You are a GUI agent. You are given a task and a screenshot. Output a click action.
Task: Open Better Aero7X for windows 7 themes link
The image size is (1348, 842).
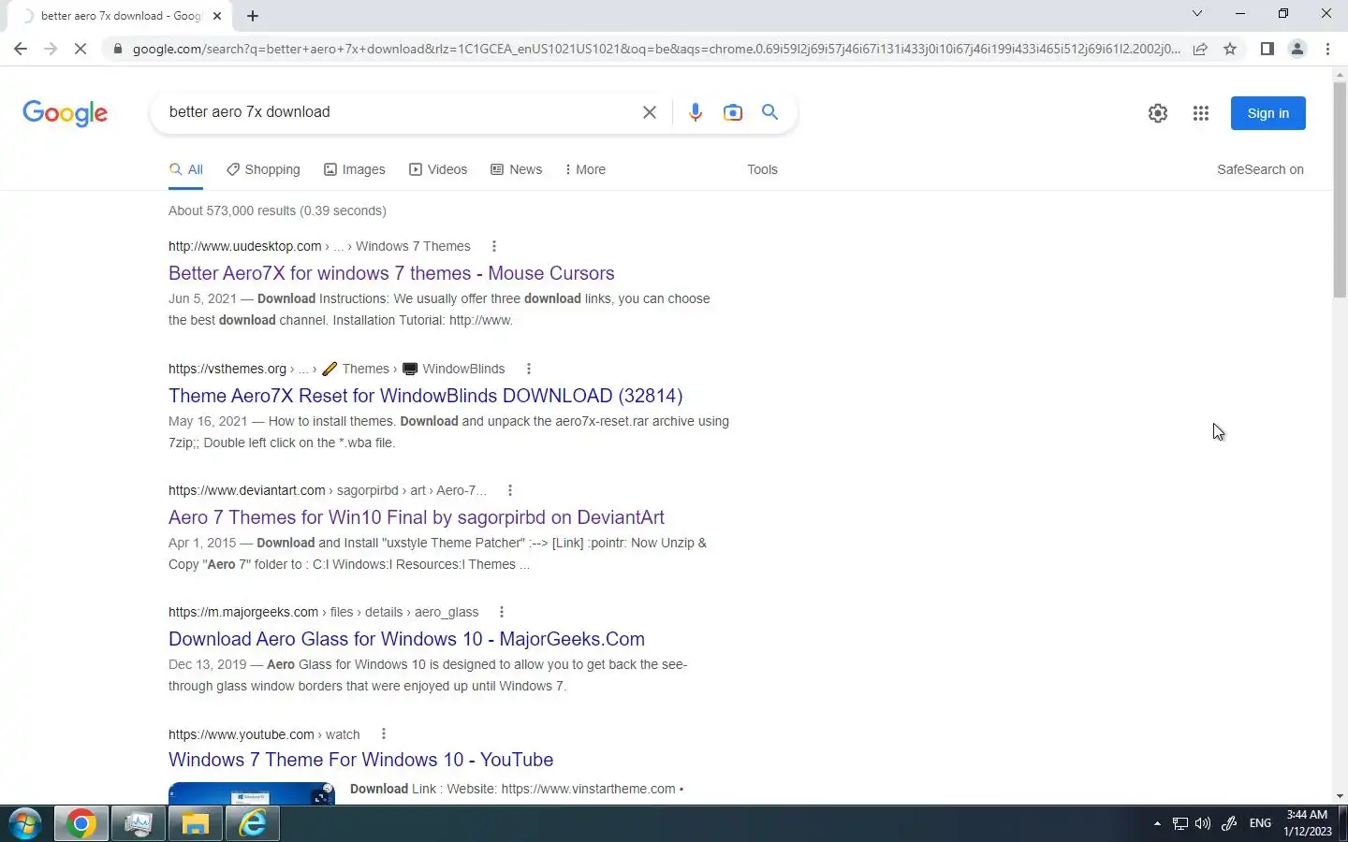[x=391, y=273]
